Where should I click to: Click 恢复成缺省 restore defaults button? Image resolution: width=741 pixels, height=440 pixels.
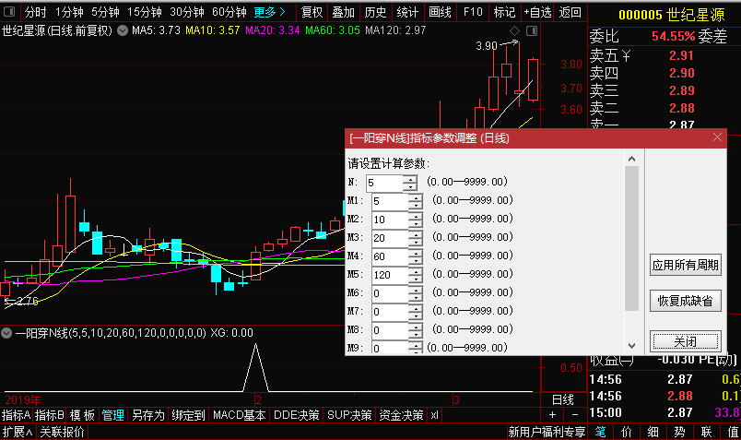click(685, 301)
